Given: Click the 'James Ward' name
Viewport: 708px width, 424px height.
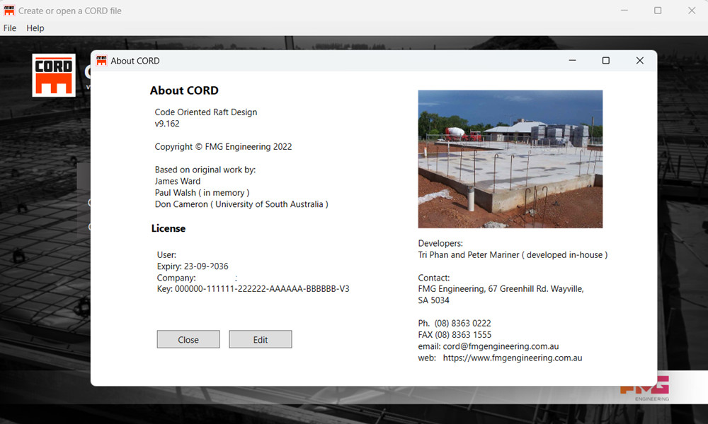Looking at the screenshot, I should click(x=178, y=181).
